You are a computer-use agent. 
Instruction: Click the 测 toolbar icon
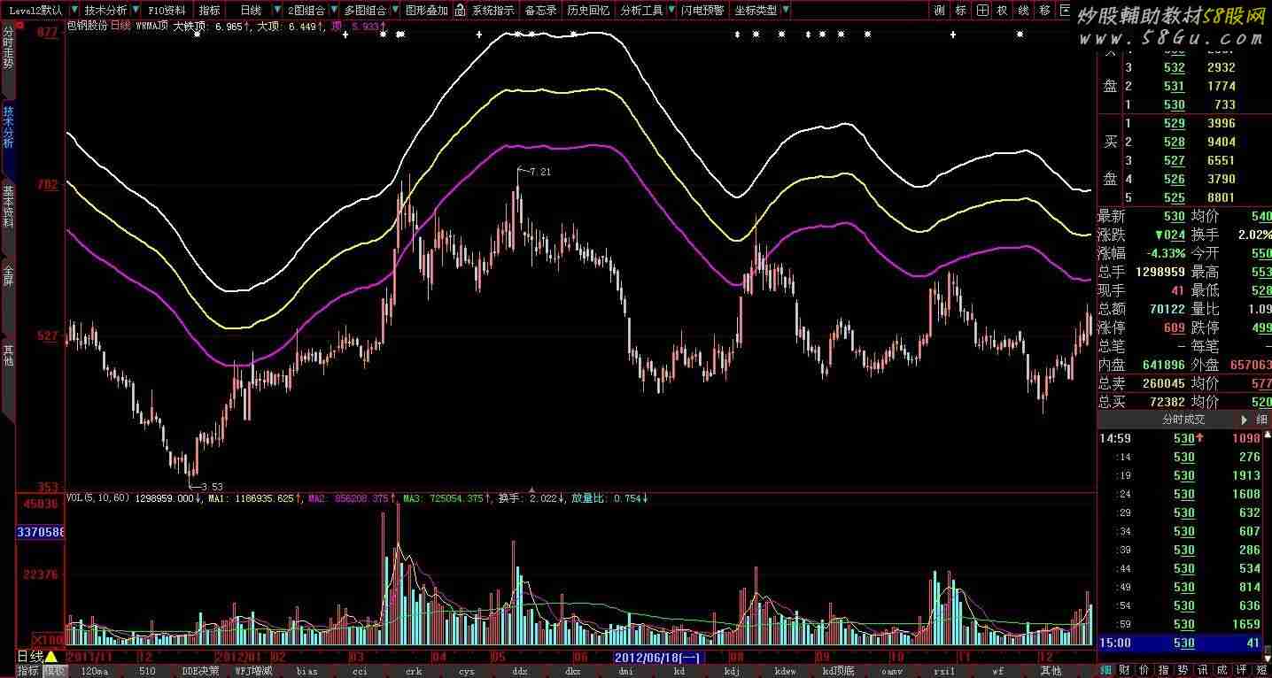coord(940,11)
